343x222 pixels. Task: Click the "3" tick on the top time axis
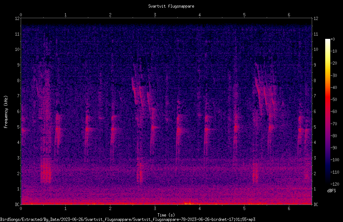click(155, 15)
